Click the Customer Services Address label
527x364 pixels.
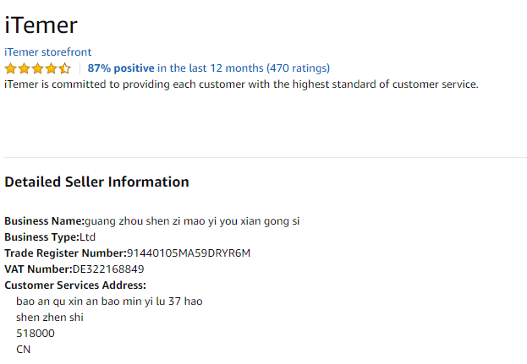(x=75, y=285)
